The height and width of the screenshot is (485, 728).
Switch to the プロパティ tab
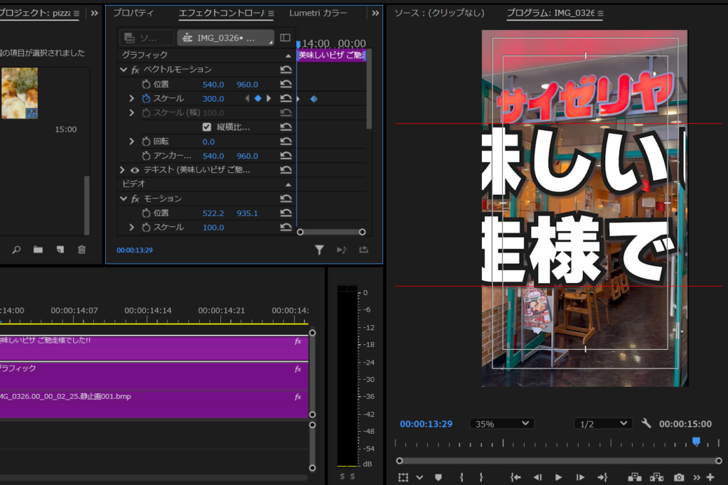(134, 14)
